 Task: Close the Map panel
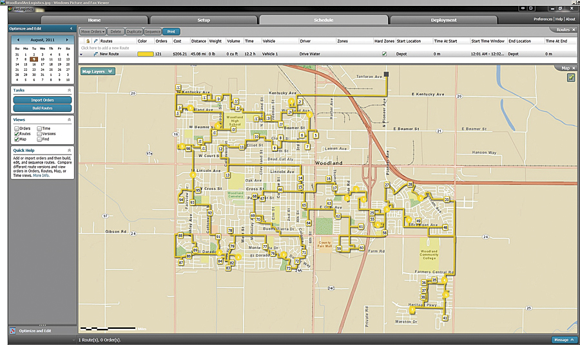click(x=574, y=68)
